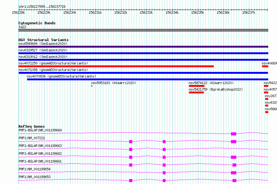Select the red nsv5874122 variant bar
The image size is (277, 184).
pos(197,86)
